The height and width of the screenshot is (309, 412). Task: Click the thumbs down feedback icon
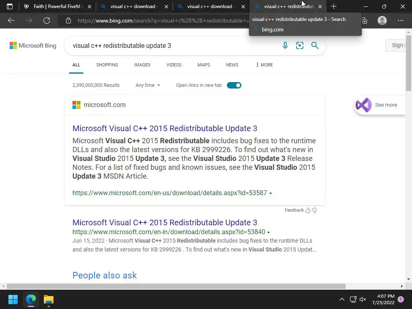[x=314, y=210]
